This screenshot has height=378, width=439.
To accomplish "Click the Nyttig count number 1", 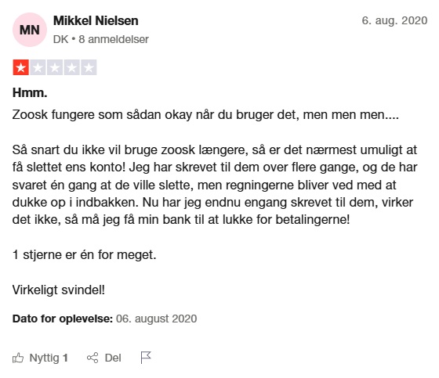I will coord(65,358).
